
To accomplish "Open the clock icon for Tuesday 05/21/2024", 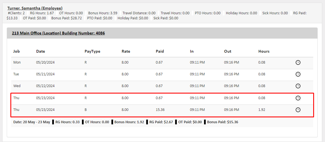I will click(x=298, y=74).
